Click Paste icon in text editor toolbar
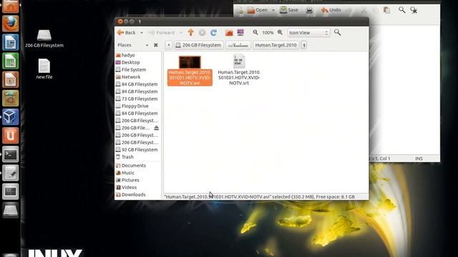 pos(386,10)
